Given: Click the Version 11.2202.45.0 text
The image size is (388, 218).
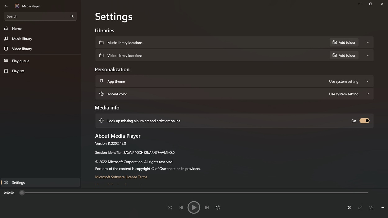Looking at the screenshot, I should click(x=111, y=144).
